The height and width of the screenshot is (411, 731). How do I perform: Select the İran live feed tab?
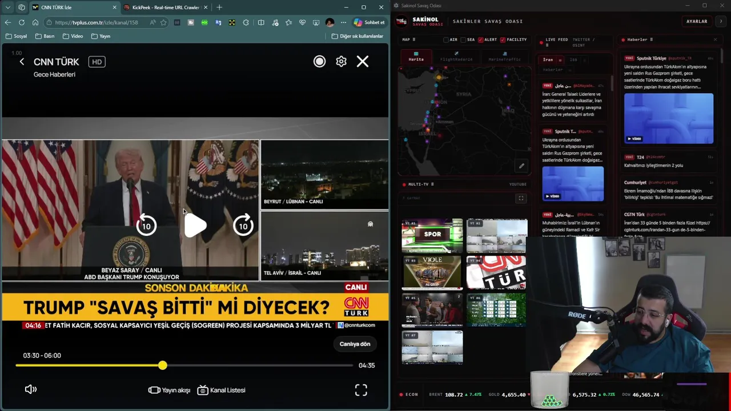pyautogui.click(x=548, y=59)
